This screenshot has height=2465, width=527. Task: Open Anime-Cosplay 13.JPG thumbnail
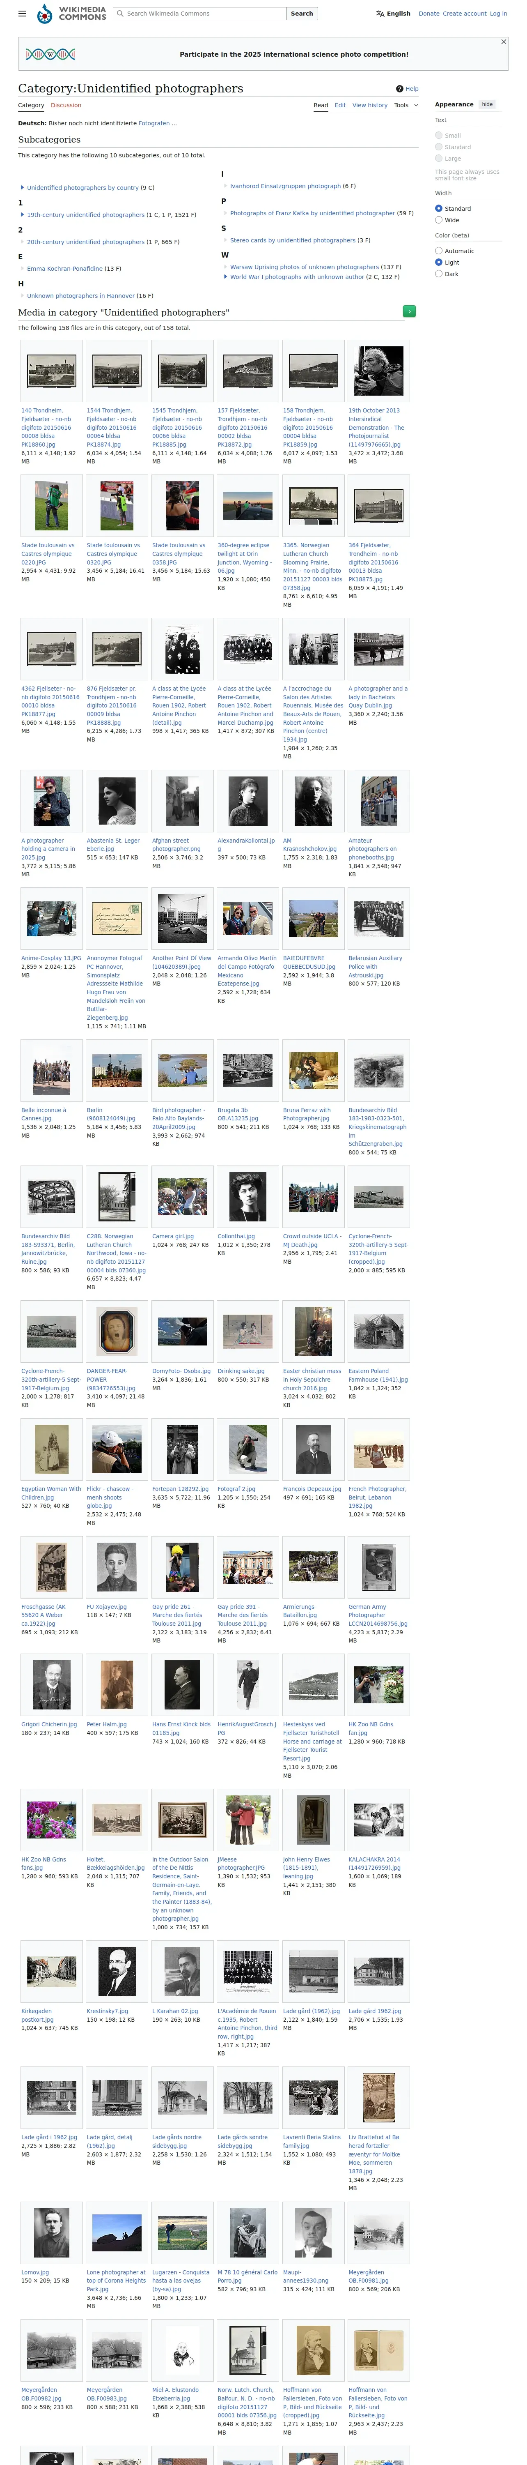tap(52, 919)
